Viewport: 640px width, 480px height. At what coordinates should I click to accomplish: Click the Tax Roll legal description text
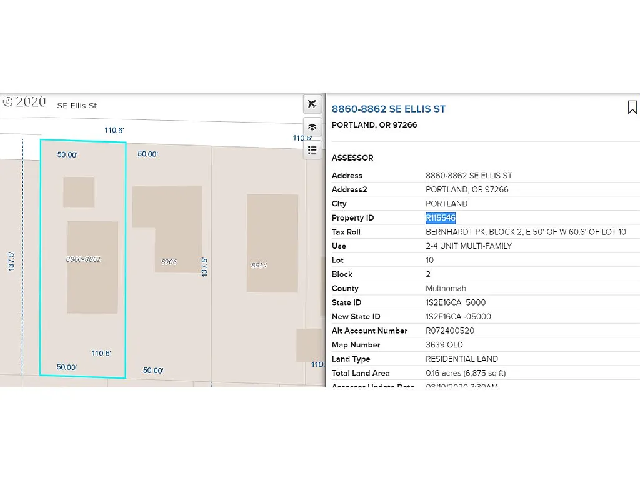526,232
